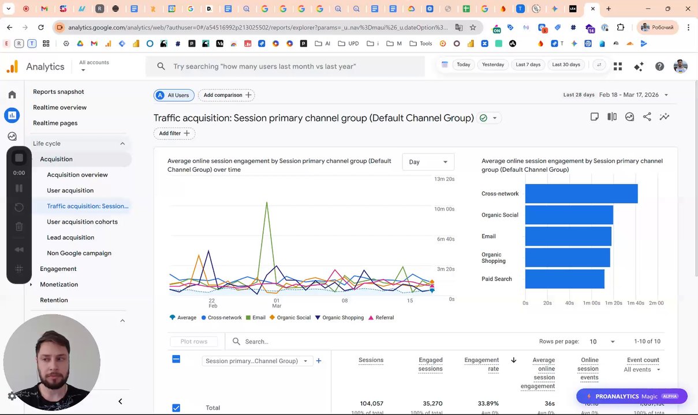Open the Reports icon in left rail
698x415 pixels.
tap(12, 115)
